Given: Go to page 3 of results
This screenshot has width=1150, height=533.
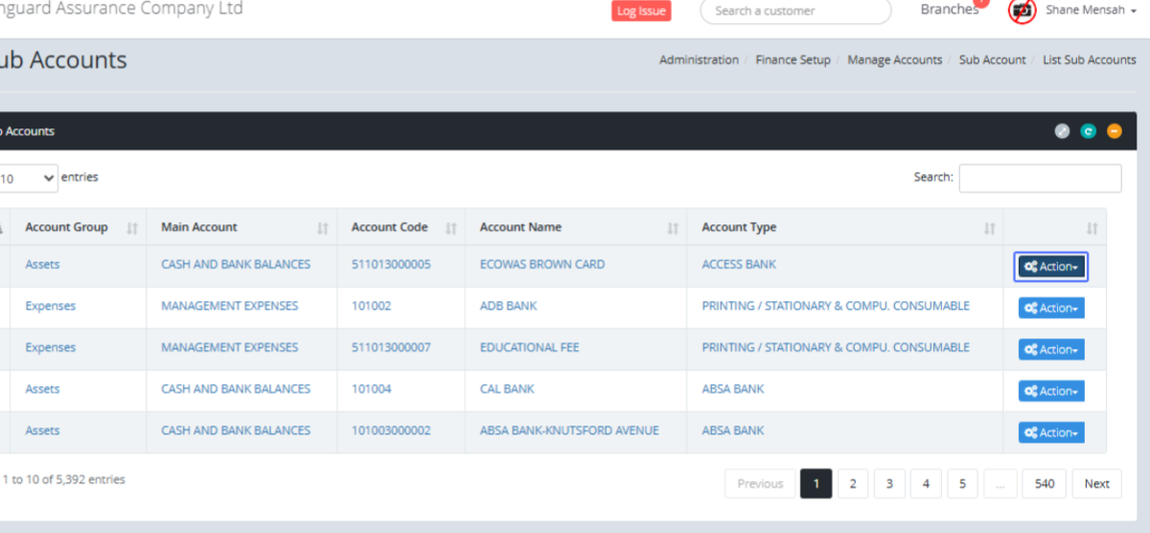Looking at the screenshot, I should click(x=888, y=484).
